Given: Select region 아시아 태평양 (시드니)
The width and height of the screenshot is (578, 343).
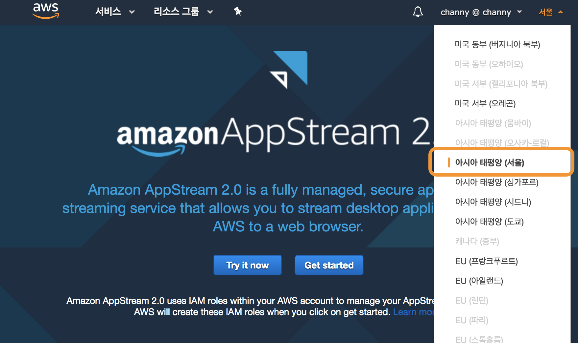Looking at the screenshot, I should pos(493,202).
